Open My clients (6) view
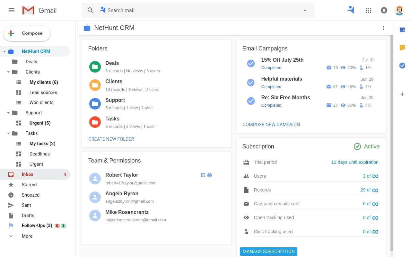411x257 pixels. (44, 82)
